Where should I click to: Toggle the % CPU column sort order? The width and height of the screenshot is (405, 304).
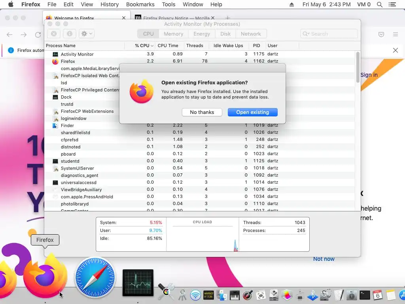[x=144, y=46]
